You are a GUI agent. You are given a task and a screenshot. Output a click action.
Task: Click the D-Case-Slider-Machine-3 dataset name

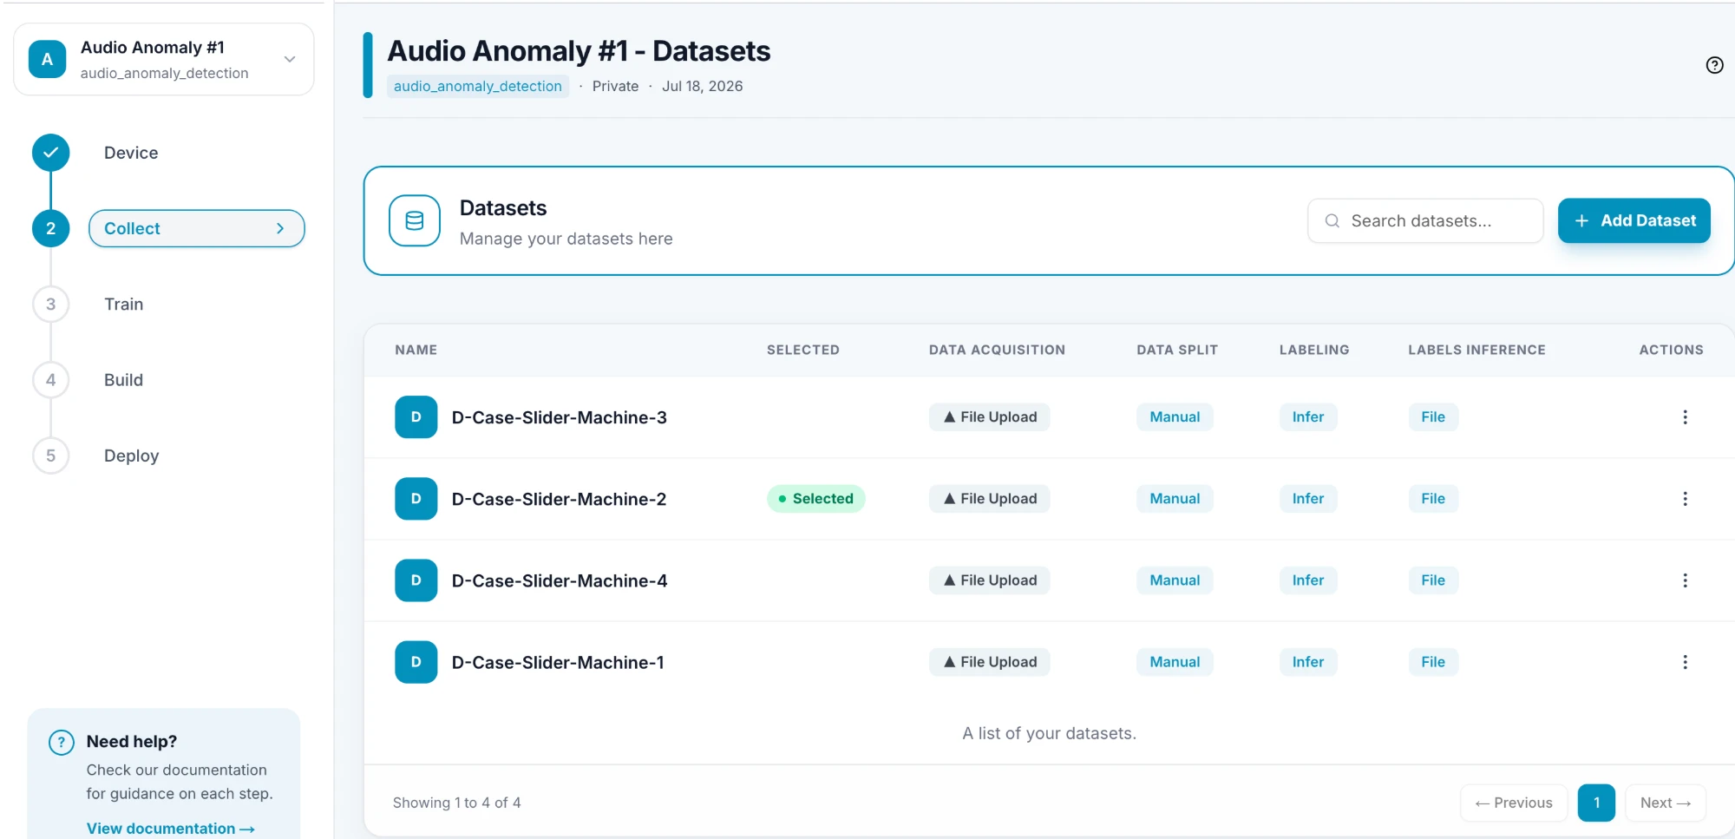[x=560, y=417]
